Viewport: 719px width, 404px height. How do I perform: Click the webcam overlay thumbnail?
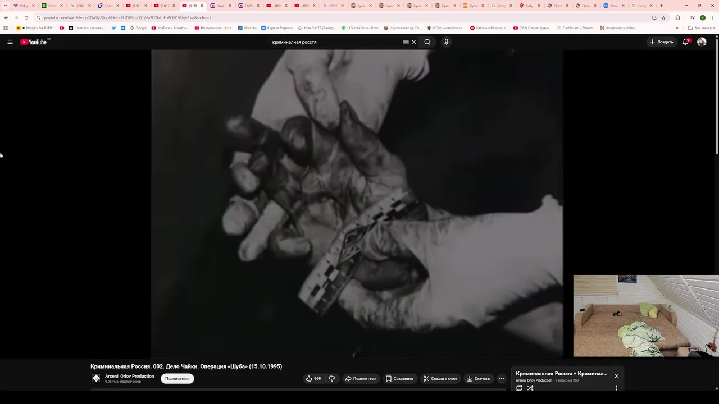click(x=646, y=315)
